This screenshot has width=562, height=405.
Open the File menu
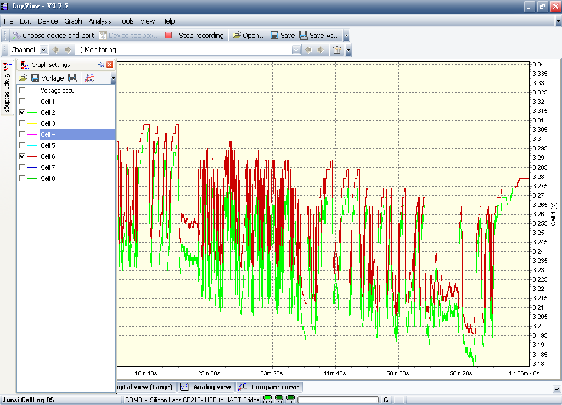pyautogui.click(x=9, y=21)
